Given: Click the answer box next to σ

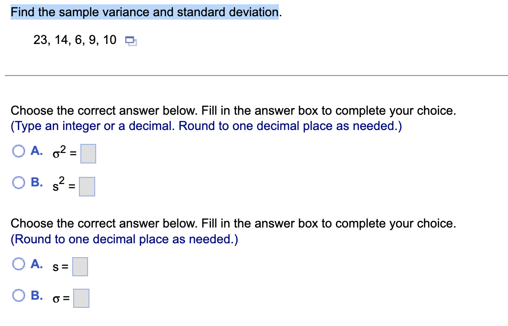Looking at the screenshot, I should tap(81, 299).
